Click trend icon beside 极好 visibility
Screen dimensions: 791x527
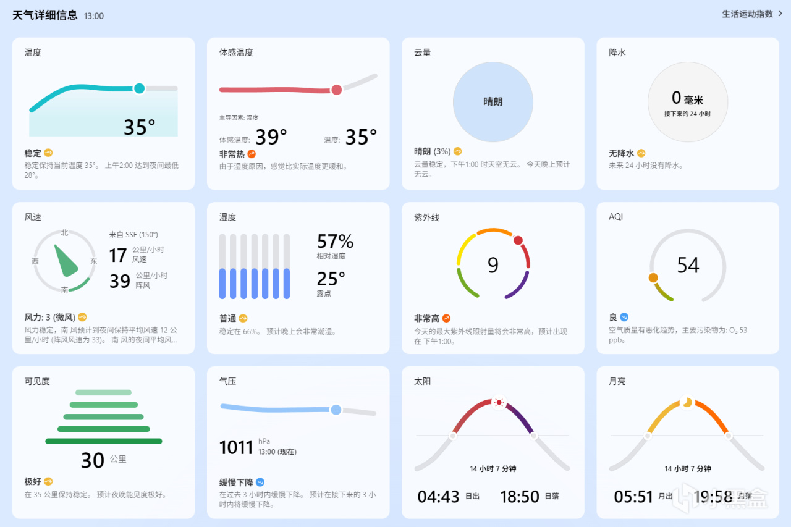(48, 481)
